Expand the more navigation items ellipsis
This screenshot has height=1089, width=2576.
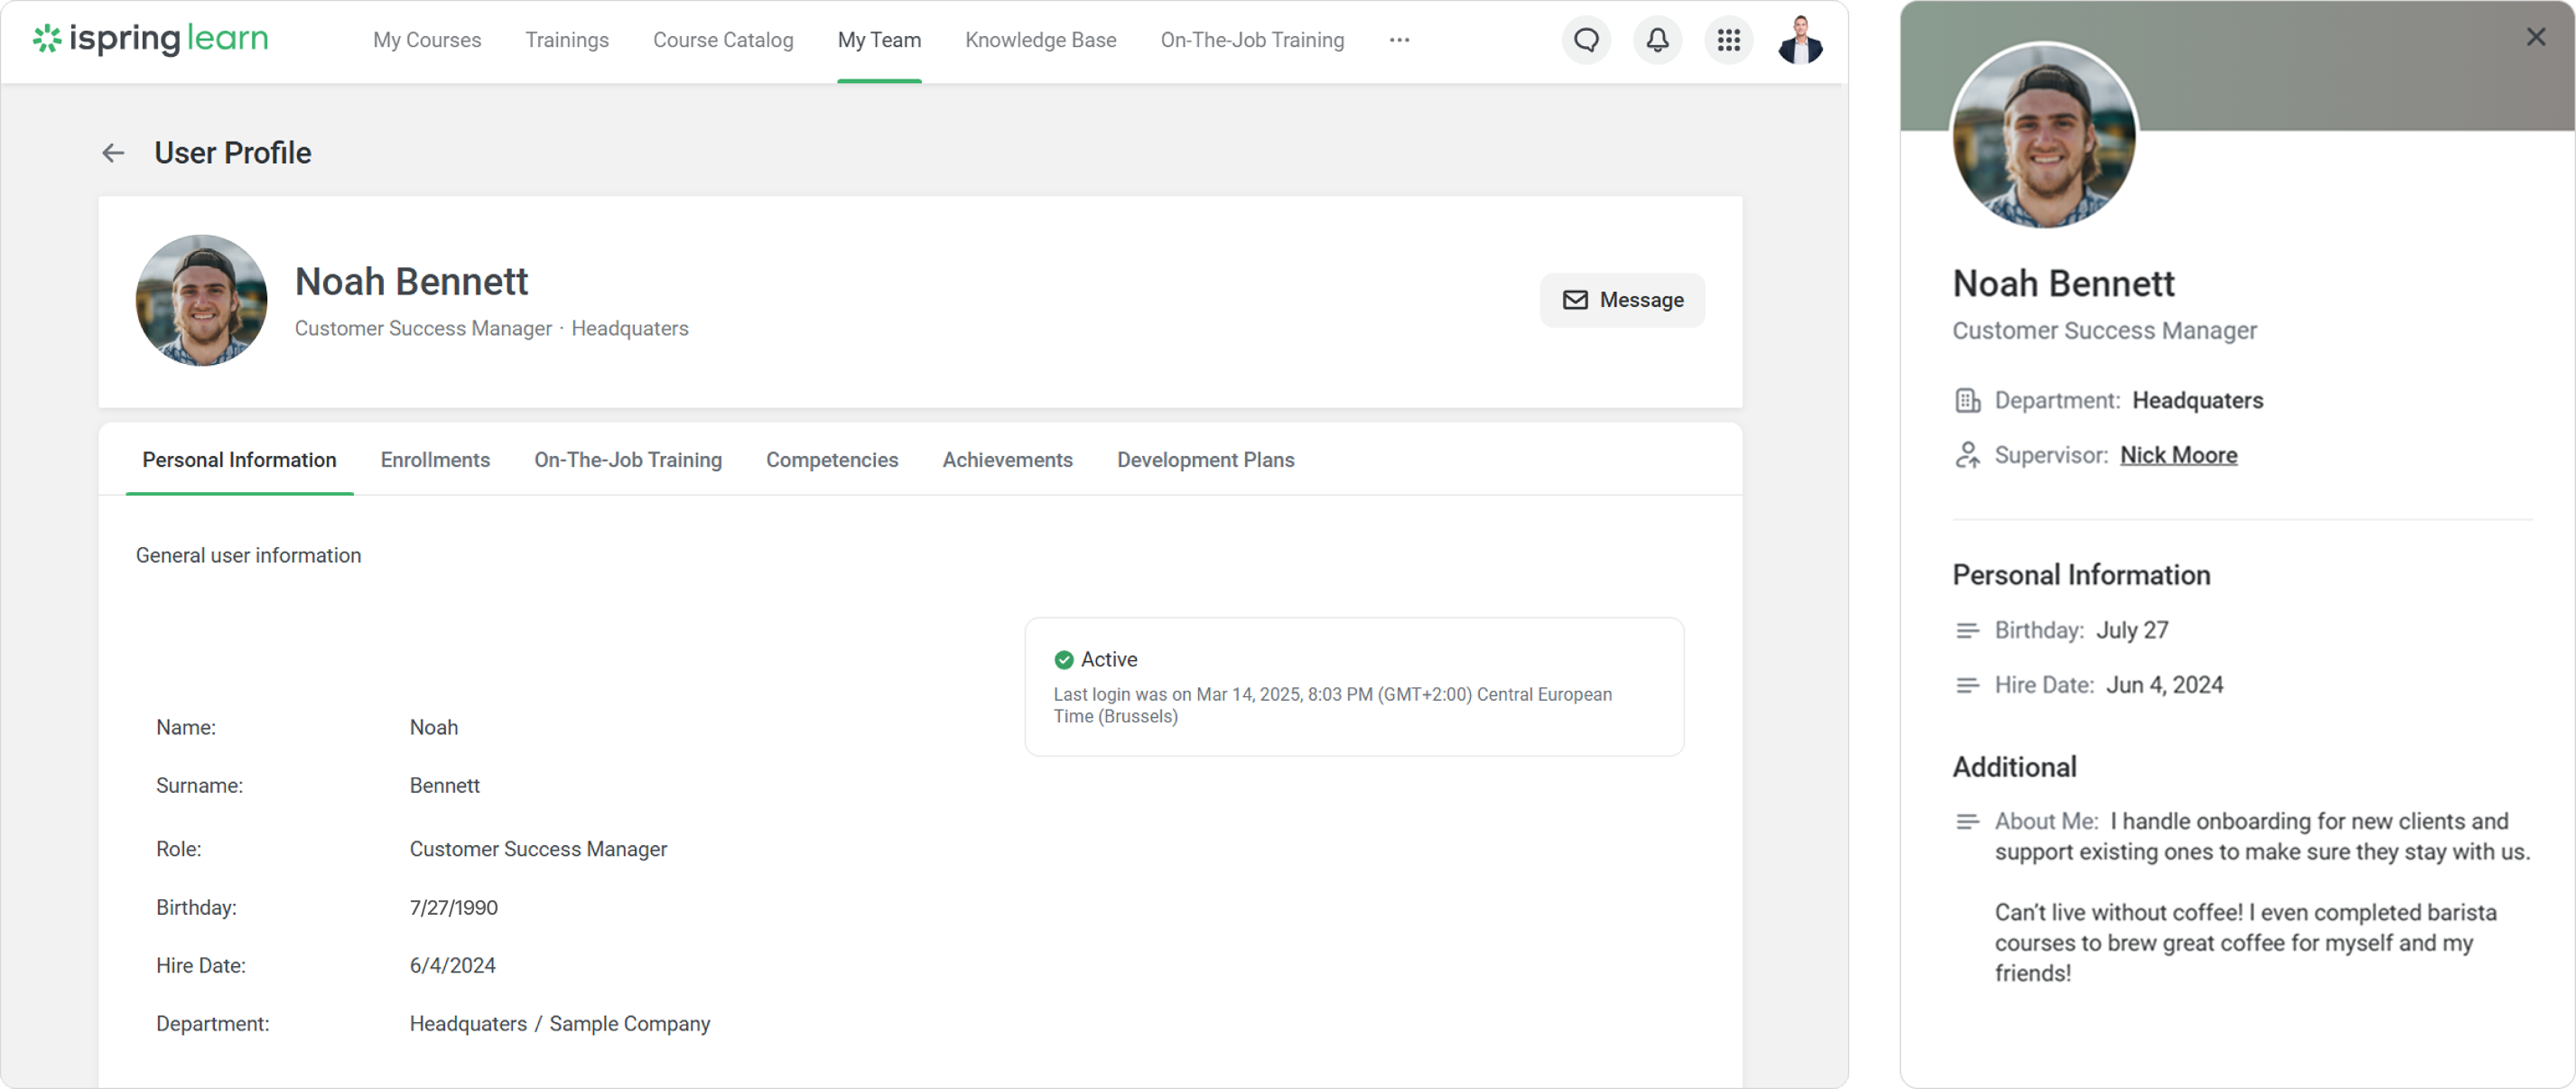(x=1399, y=40)
